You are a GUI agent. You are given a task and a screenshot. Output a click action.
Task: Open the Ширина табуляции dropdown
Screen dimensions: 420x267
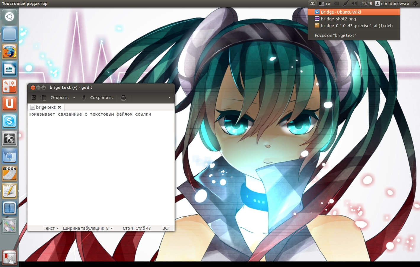pyautogui.click(x=88, y=228)
